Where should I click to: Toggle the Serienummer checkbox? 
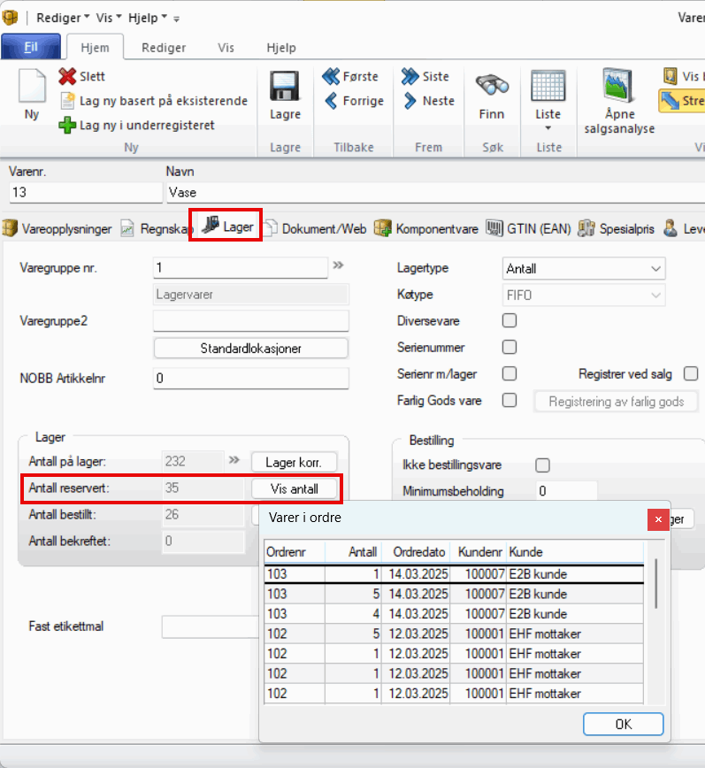510,348
